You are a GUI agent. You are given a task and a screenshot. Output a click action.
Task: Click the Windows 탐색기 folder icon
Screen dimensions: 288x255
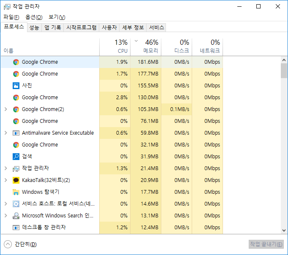pos(16,192)
